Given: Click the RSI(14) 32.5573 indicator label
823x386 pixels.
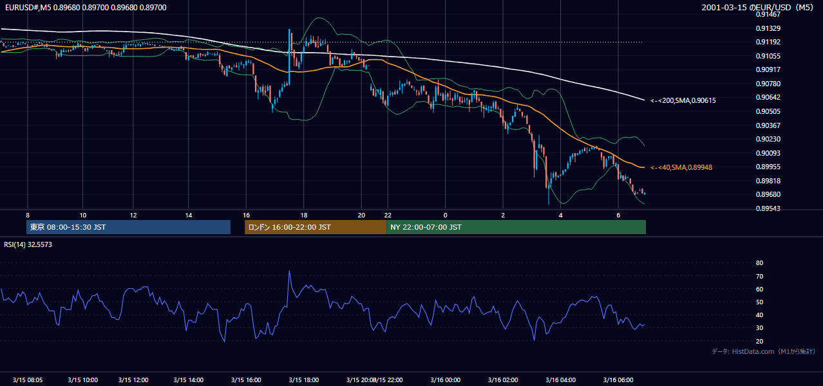Looking at the screenshot, I should coord(28,244).
